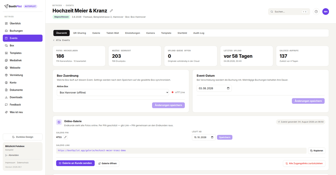The width and height of the screenshot is (336, 175).
Task: View the Audit-Log tab
Action: point(199,33)
